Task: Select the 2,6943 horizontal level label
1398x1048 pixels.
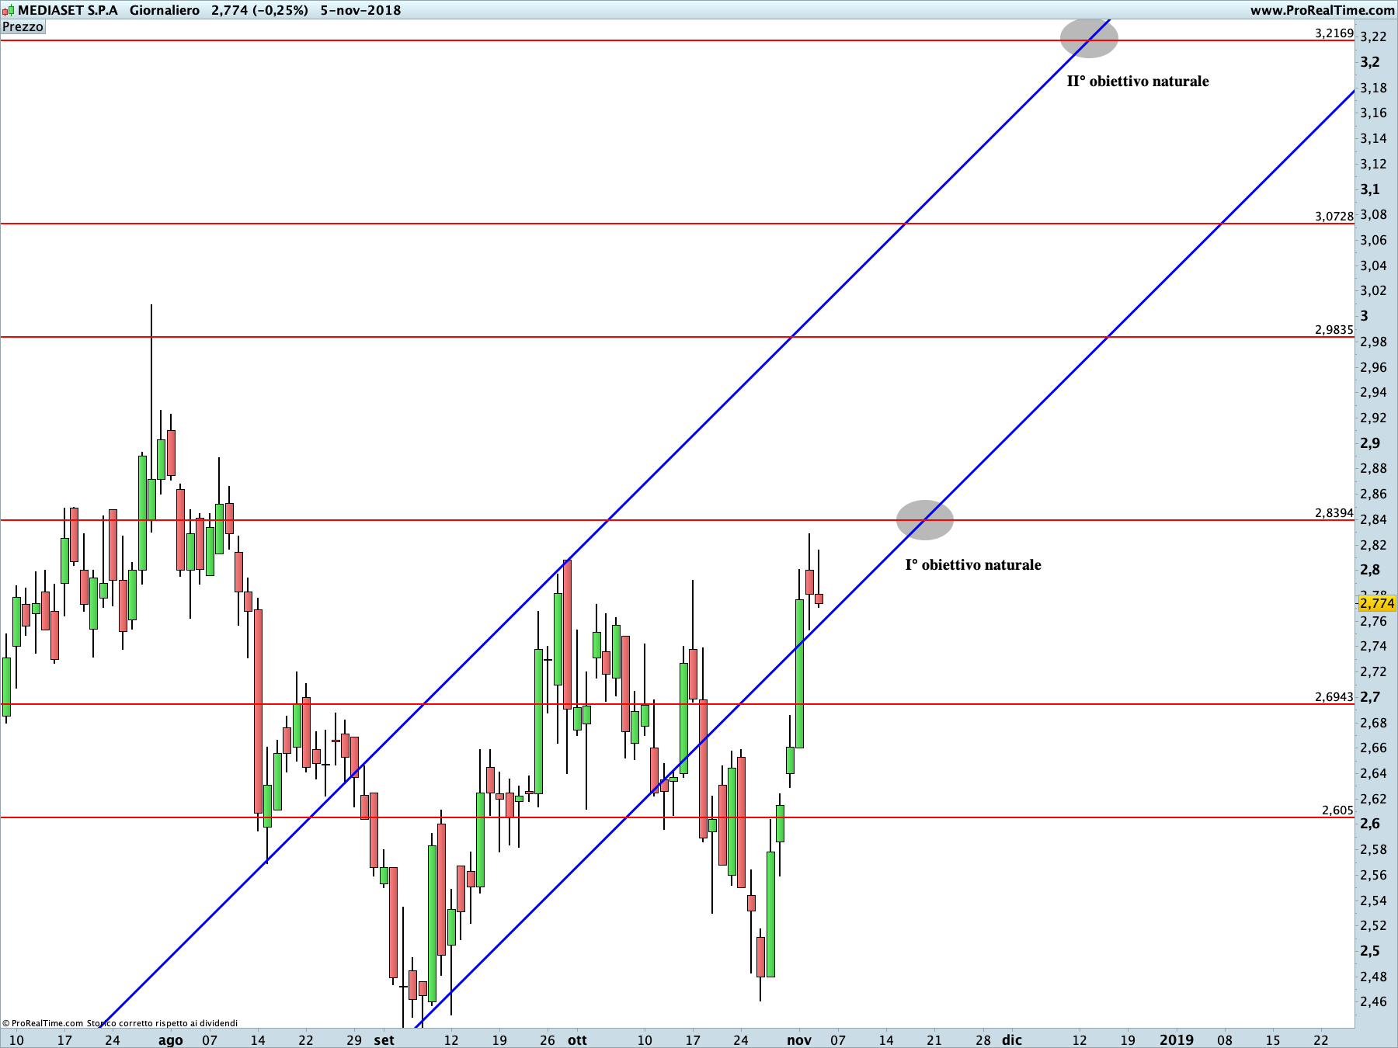Action: [x=1334, y=697]
